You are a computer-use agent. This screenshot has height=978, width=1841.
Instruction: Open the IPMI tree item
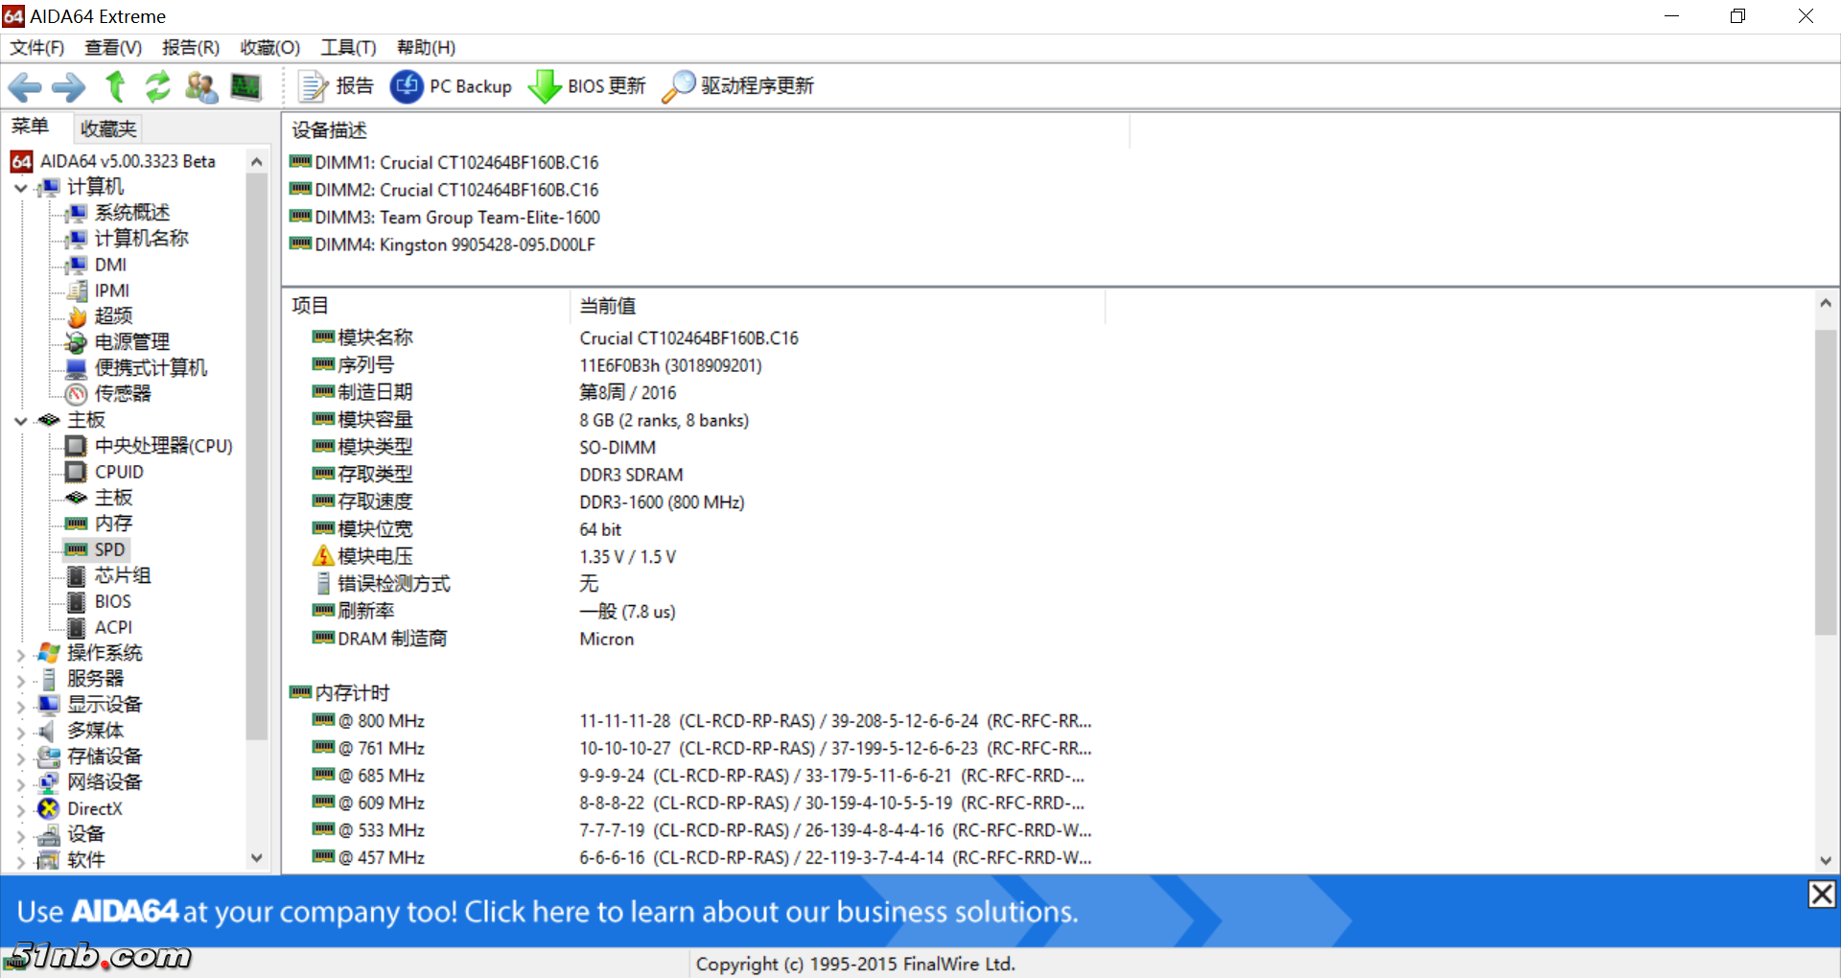tap(112, 291)
